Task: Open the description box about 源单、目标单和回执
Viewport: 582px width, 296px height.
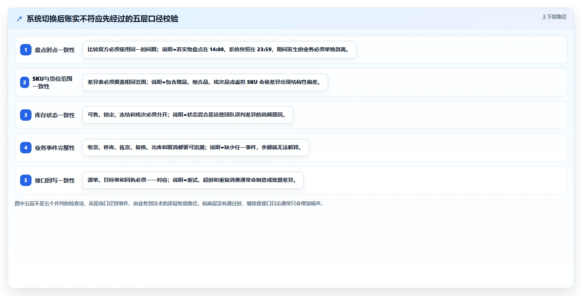Action: 193,180
